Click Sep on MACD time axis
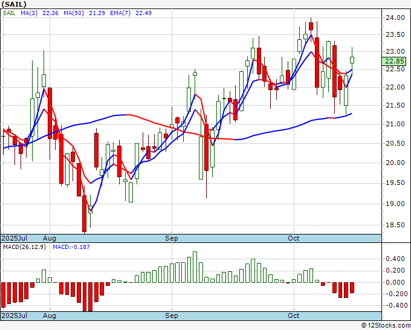 click(172, 315)
